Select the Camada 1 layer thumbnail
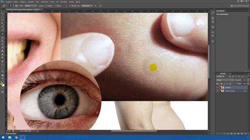 (x=222, y=87)
